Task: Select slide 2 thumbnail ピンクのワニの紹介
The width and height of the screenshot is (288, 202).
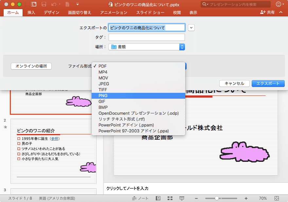Action: (x=53, y=151)
